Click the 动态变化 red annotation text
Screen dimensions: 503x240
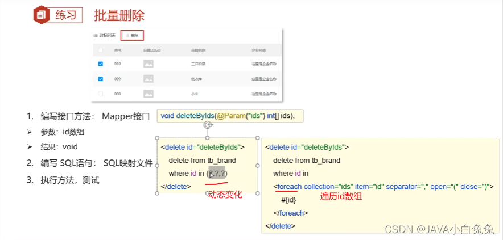(225, 195)
